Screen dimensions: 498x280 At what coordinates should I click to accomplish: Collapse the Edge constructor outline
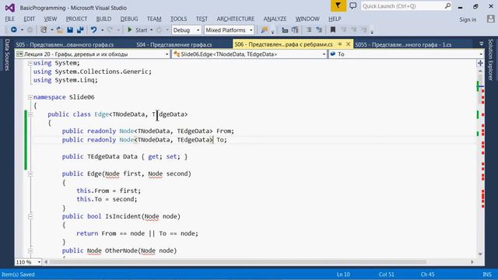[x=30, y=173]
